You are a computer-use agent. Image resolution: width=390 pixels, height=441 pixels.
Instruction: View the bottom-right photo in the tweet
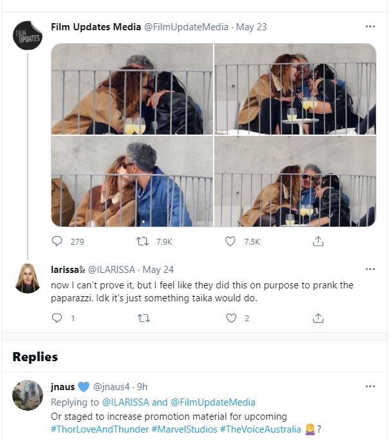[295, 182]
